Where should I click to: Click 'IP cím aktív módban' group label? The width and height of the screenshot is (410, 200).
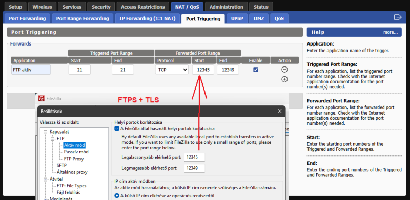coord(135,181)
